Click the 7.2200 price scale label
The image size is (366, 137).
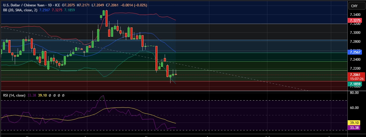(x=355, y=68)
